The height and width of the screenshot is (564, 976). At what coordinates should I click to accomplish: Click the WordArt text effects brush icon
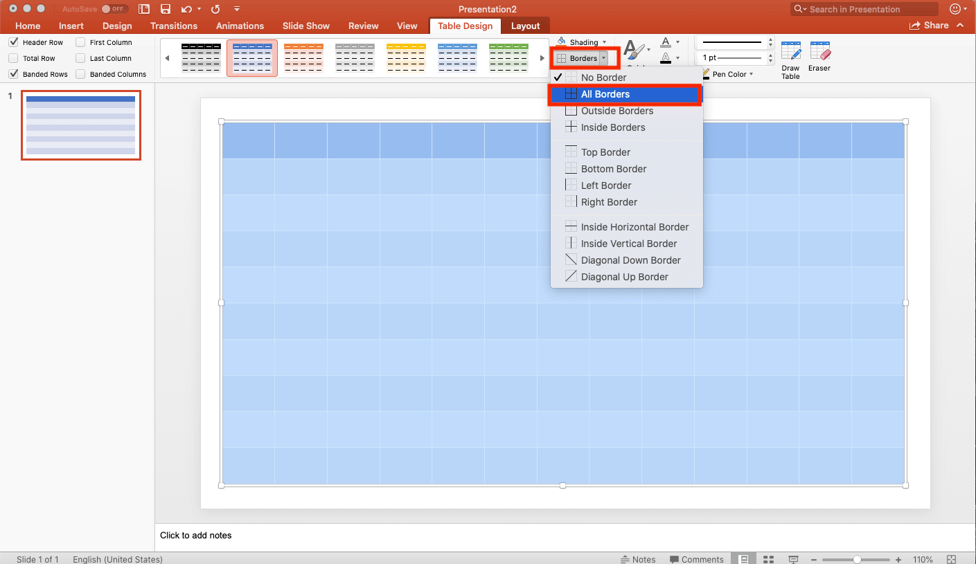(x=635, y=50)
